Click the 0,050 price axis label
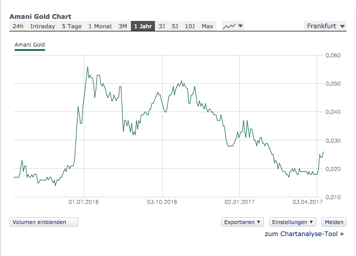356x256 pixels. (333, 84)
